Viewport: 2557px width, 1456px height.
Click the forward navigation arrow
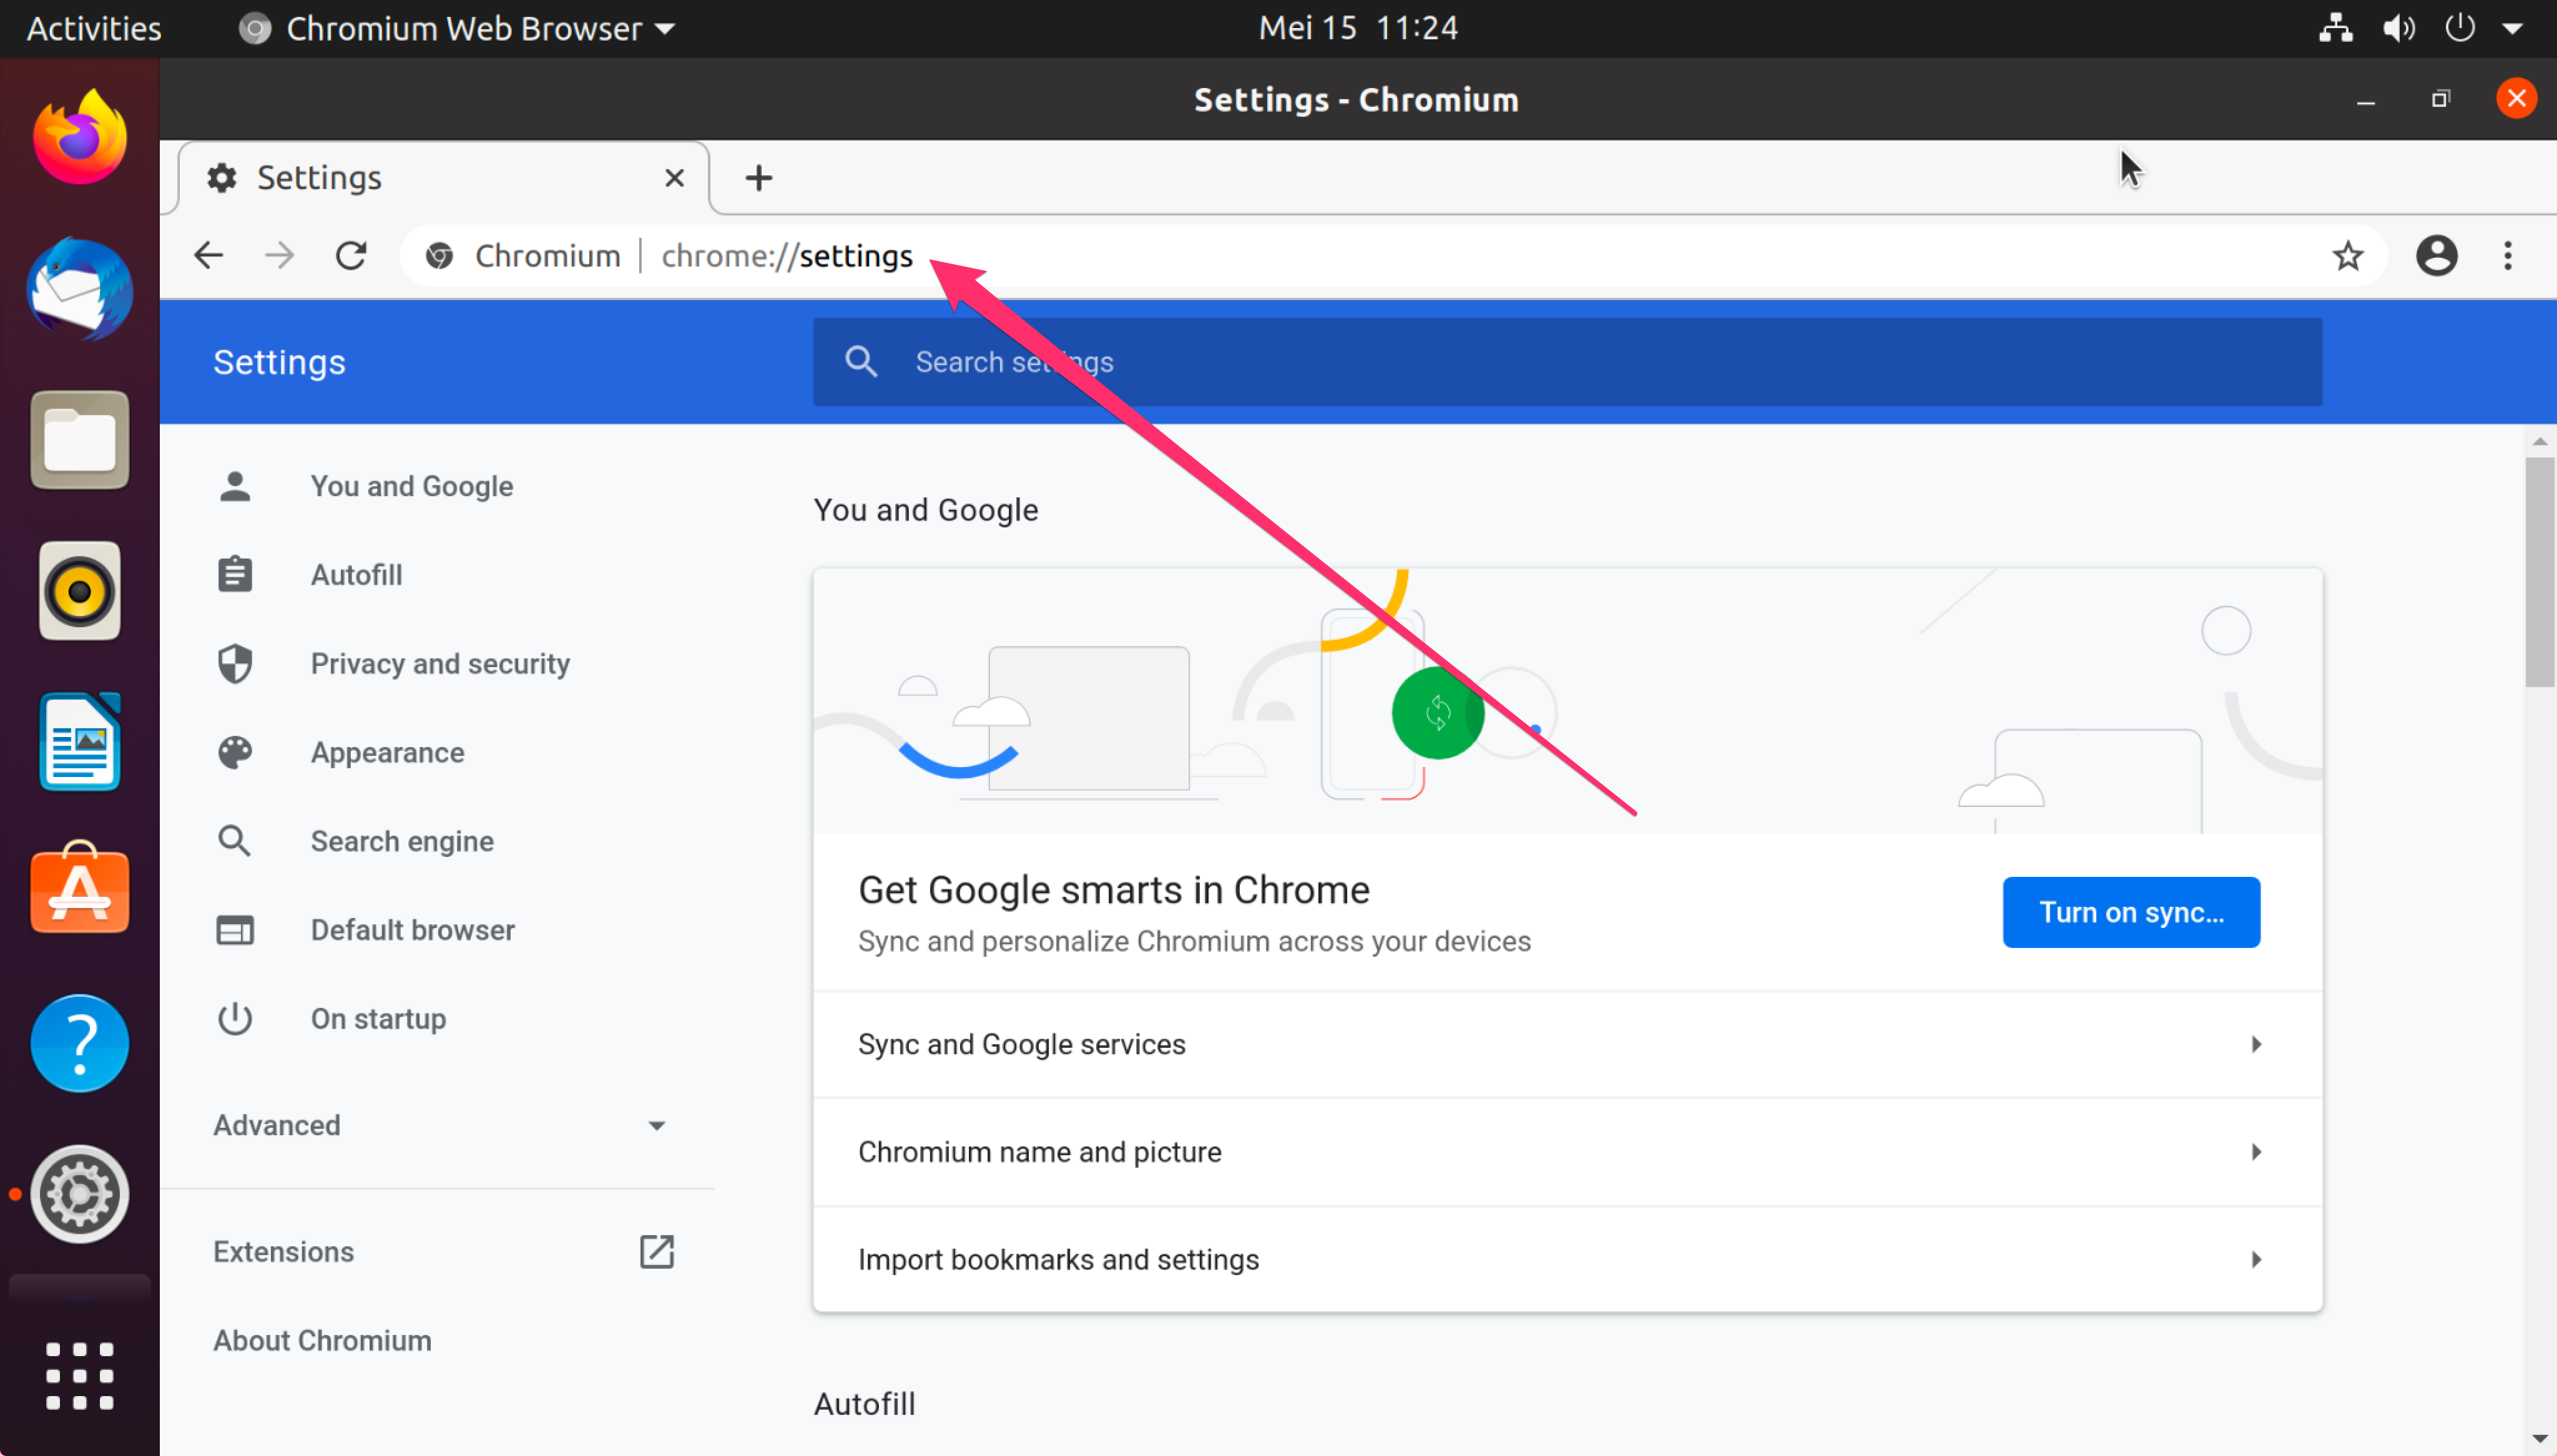tap(279, 256)
